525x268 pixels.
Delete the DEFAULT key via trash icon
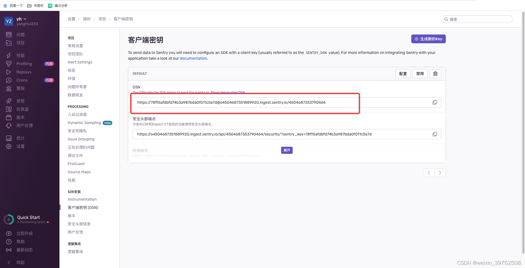pos(435,74)
